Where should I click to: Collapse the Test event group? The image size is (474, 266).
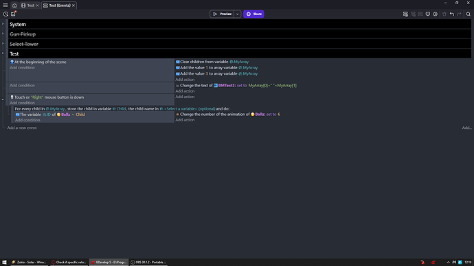pos(3,53)
